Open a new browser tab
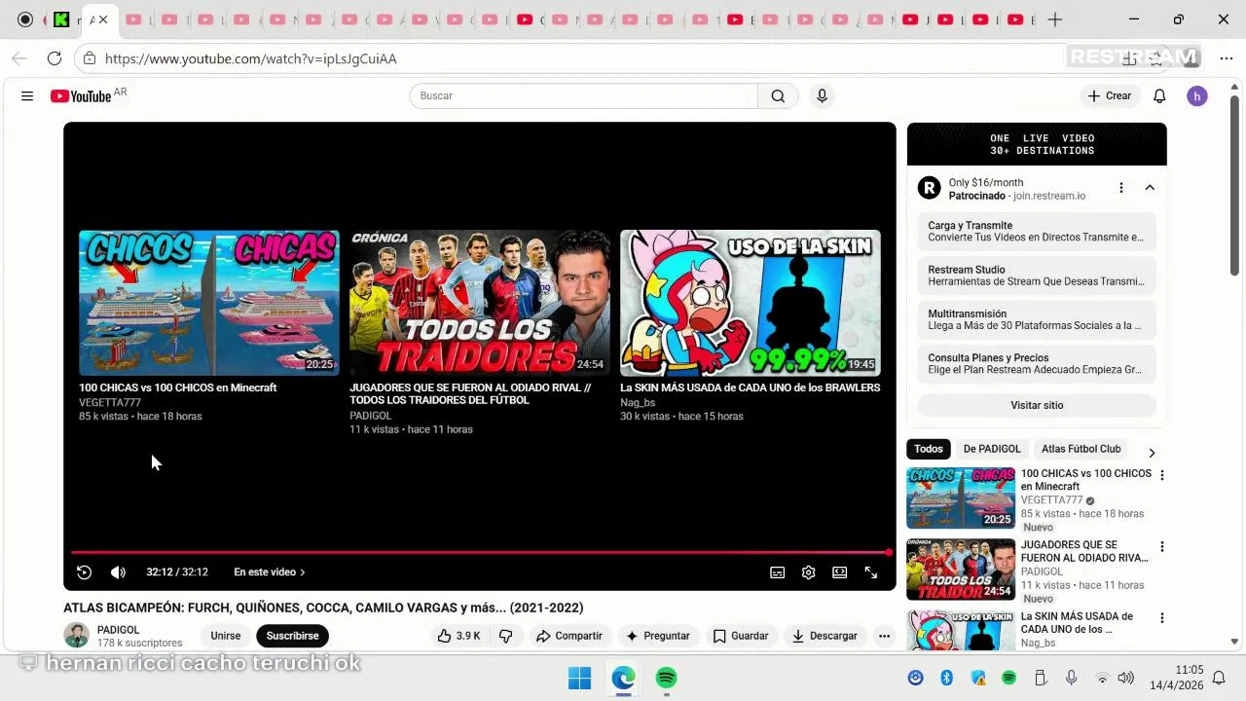 [1054, 19]
